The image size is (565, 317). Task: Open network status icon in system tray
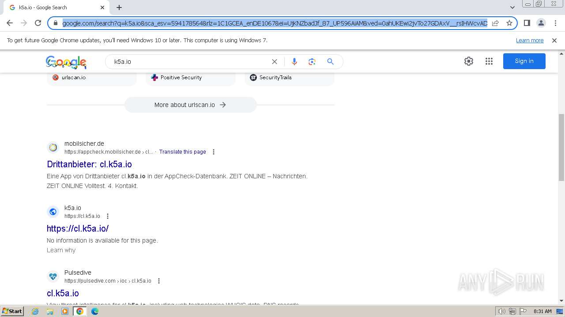(512, 311)
